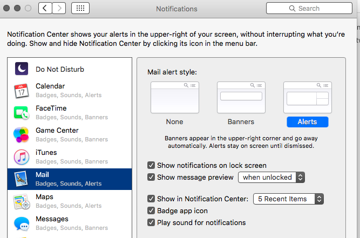
Task: Click the Game Center bubbles icon
Action: 21,135
